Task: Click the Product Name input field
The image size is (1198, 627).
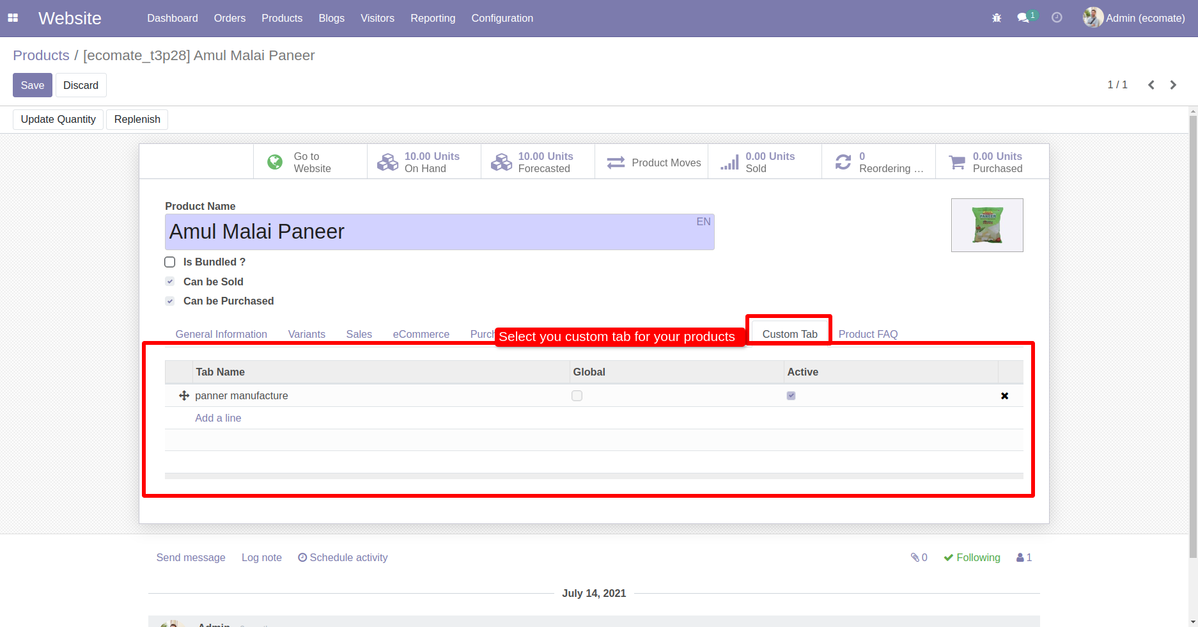Action: (x=439, y=232)
